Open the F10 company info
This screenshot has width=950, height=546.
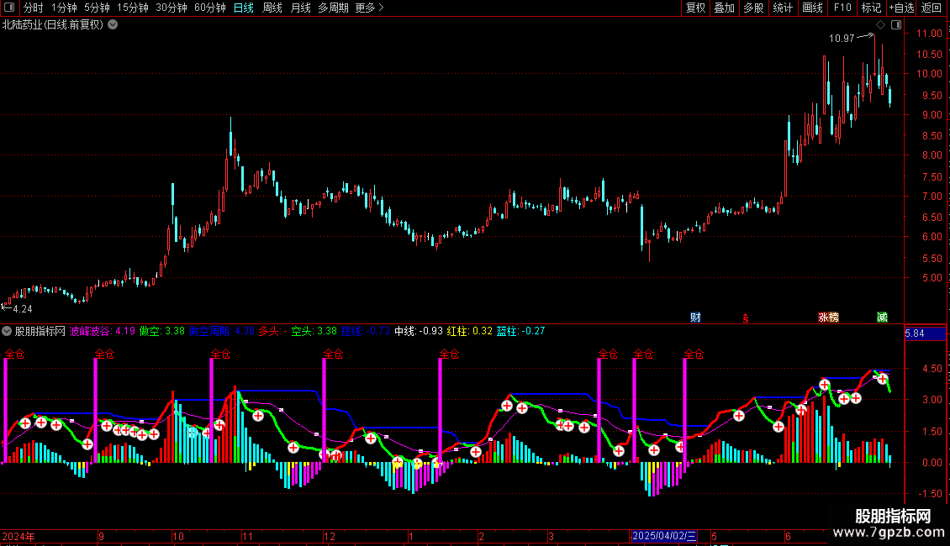[x=842, y=8]
